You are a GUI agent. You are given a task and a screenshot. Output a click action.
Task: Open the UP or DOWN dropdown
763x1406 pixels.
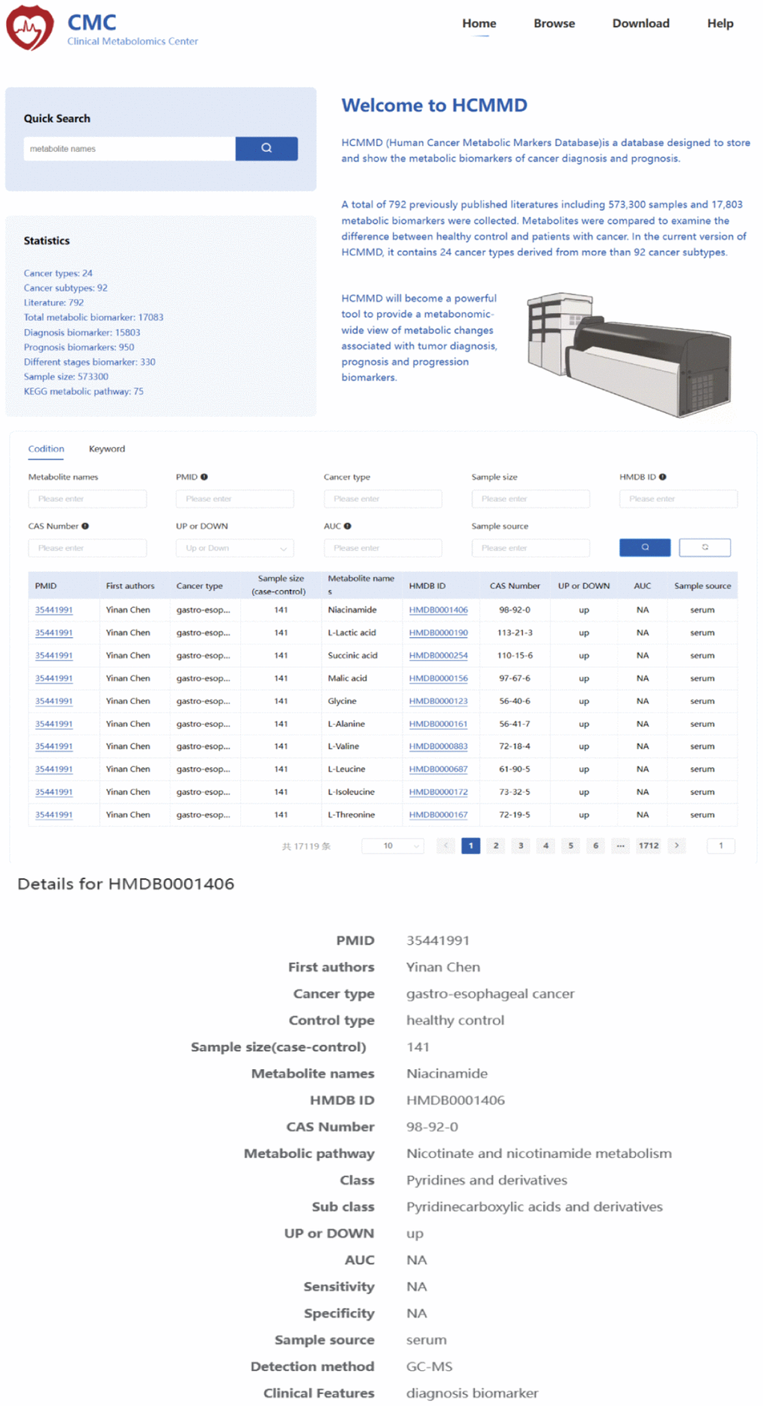point(234,548)
